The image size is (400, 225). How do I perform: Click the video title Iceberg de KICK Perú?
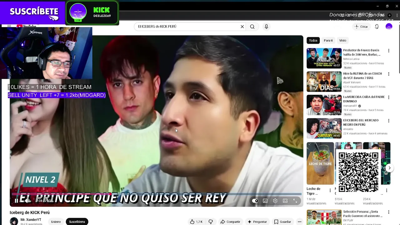click(x=30, y=212)
